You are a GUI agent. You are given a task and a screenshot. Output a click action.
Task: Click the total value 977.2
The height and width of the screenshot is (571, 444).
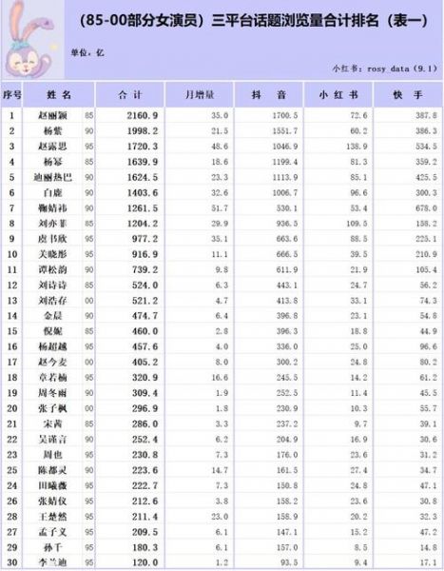click(x=145, y=239)
